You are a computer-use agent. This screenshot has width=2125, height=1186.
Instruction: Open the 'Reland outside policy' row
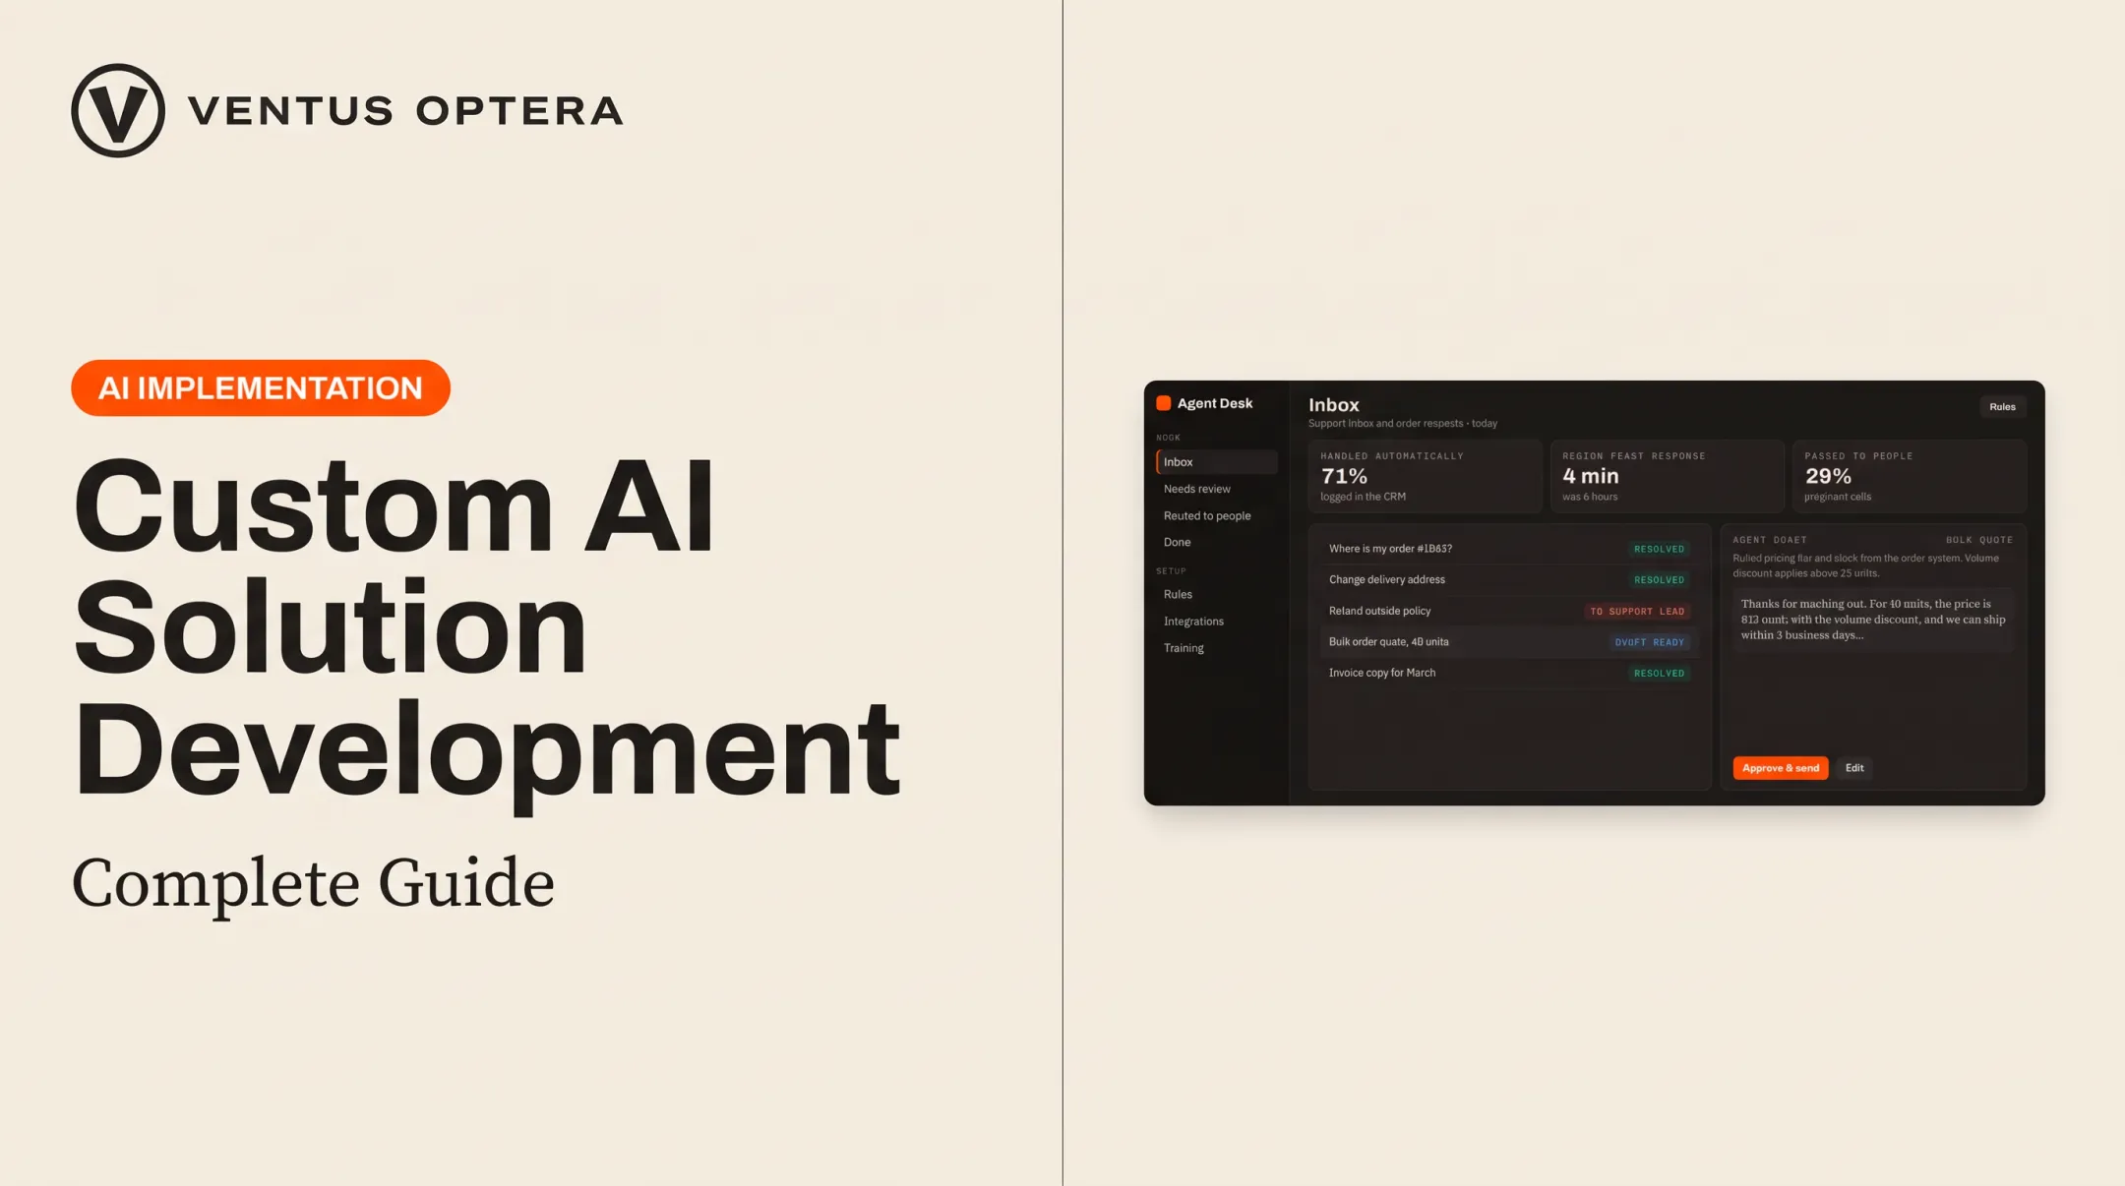[x=1509, y=611]
